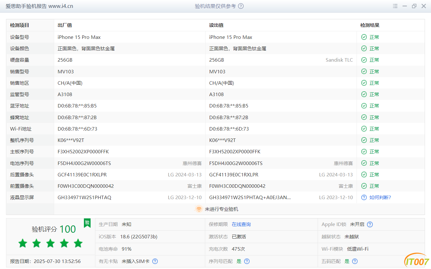This screenshot has width=431, height=269.
Task: Click the 出厂值 column header
Action: click(x=65, y=25)
